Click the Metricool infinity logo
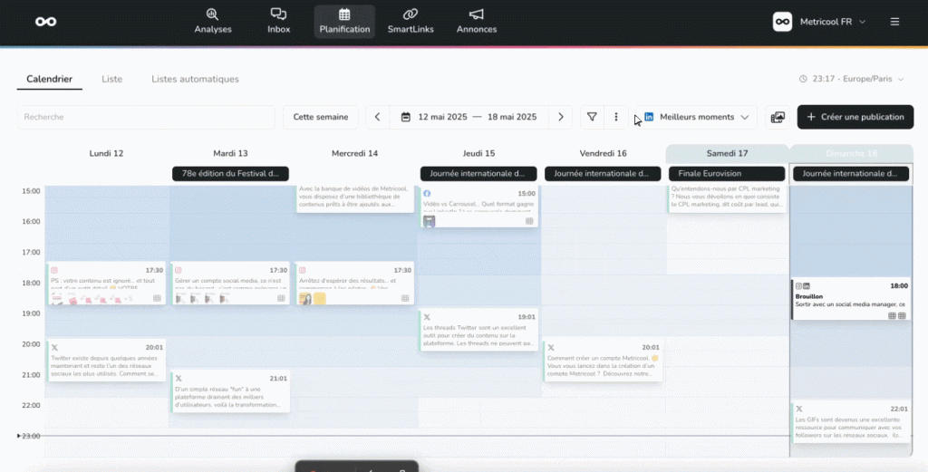Screen dimensions: 928x472 (x=45, y=22)
